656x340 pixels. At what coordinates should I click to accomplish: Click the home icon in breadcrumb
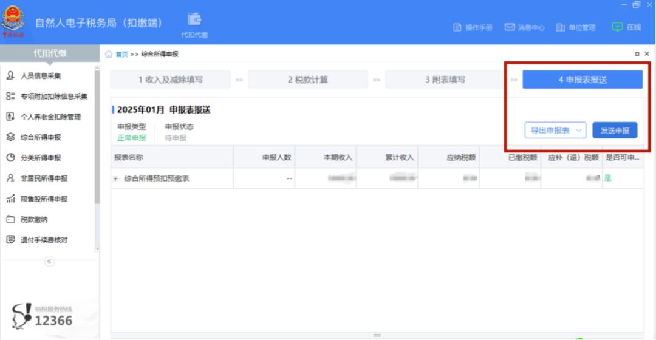pos(109,54)
